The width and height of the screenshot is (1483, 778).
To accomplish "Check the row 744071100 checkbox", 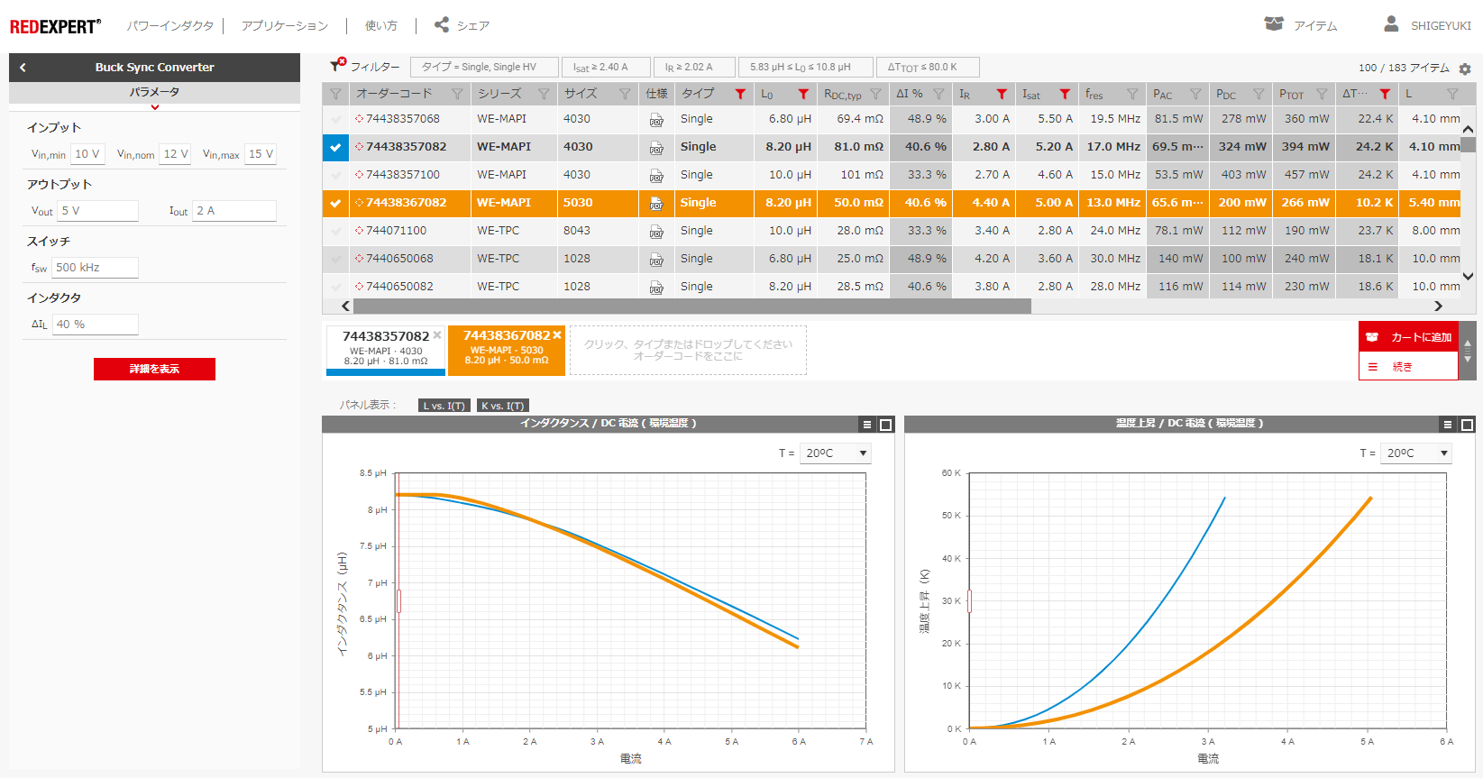I will (335, 231).
